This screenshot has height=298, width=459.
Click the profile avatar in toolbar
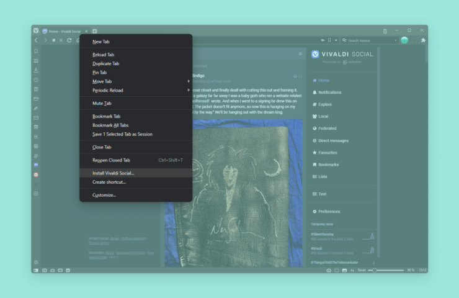point(404,40)
